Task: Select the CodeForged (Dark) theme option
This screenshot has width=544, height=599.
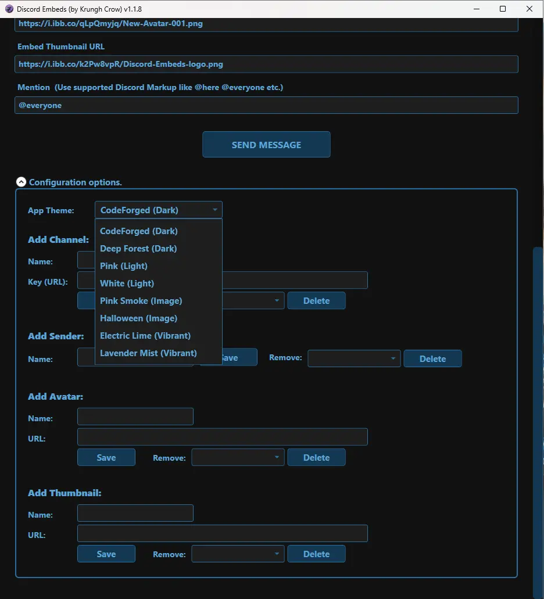Action: point(139,231)
